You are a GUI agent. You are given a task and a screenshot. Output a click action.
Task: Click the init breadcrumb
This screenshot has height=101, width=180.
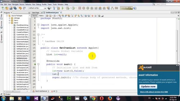click(54, 91)
